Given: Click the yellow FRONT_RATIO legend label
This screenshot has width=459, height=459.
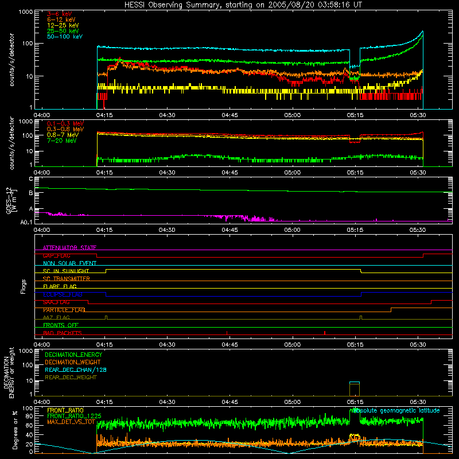Looking at the screenshot, I should tap(65, 410).
